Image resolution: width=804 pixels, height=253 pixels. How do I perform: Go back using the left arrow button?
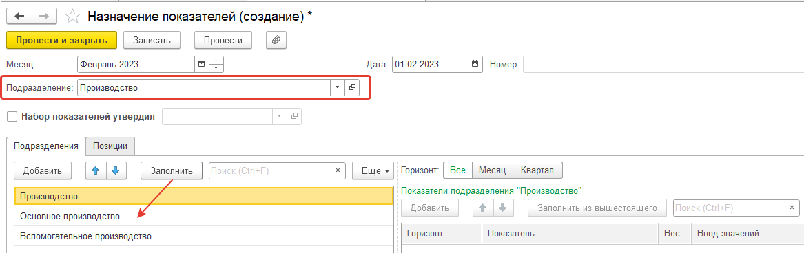point(19,16)
